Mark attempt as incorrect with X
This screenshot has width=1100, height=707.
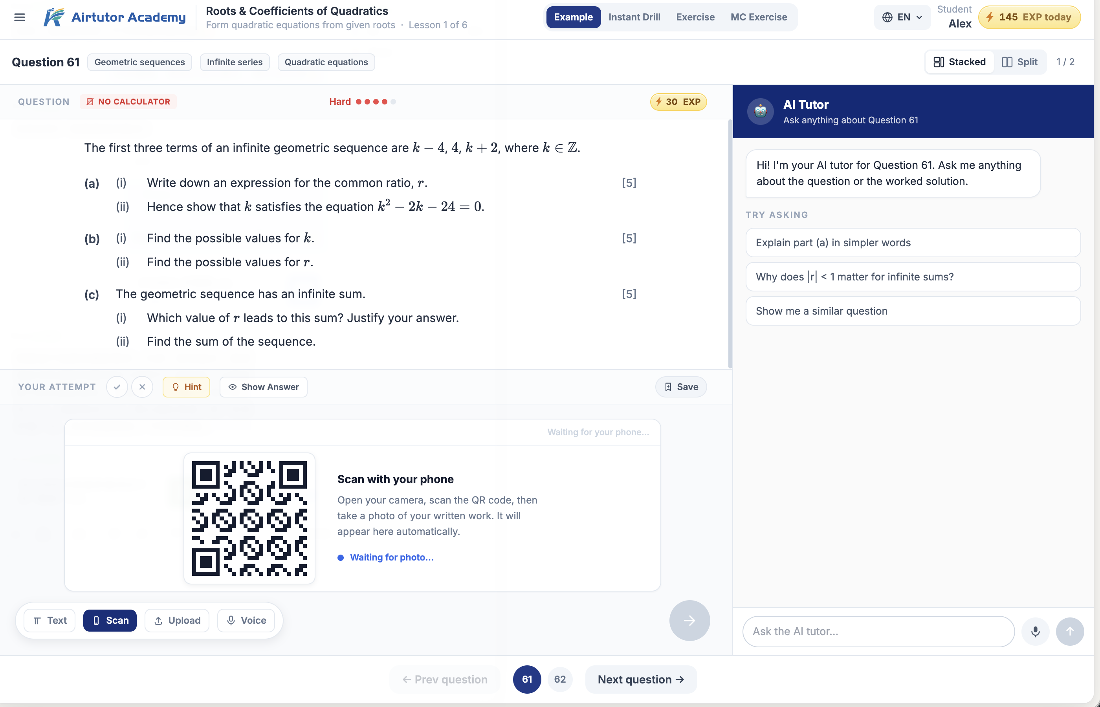pos(142,387)
